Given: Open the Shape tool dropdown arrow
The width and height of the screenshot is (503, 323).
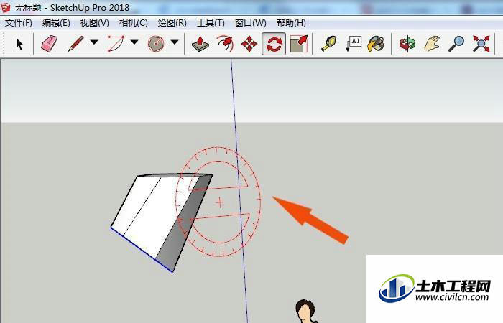Looking at the screenshot, I should (x=174, y=42).
